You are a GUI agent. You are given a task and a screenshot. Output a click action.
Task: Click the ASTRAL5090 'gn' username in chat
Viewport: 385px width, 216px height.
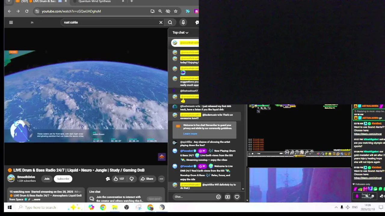[x=370, y=118]
